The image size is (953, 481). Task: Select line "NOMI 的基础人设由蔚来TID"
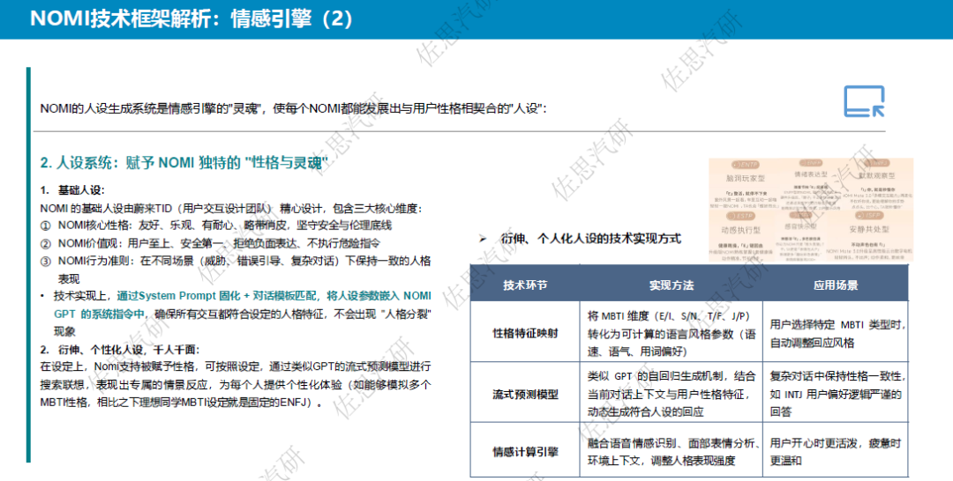click(231, 208)
